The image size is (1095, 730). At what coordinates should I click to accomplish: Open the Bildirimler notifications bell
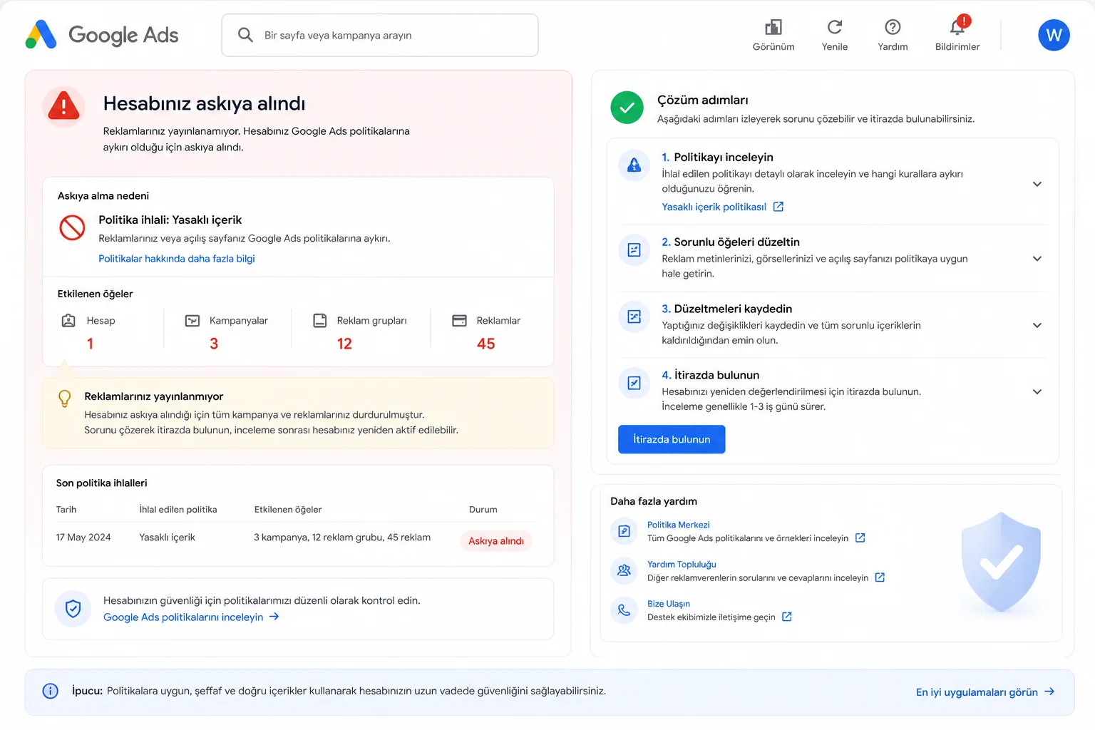coord(957,27)
